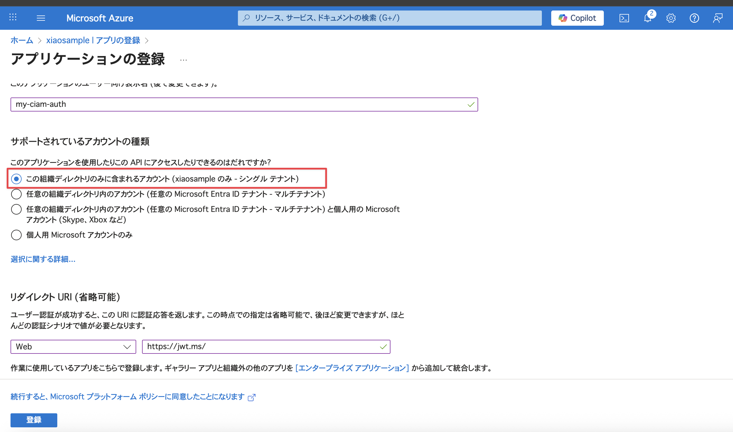Open the hamburger portal menu
The image size is (733, 432).
point(41,18)
